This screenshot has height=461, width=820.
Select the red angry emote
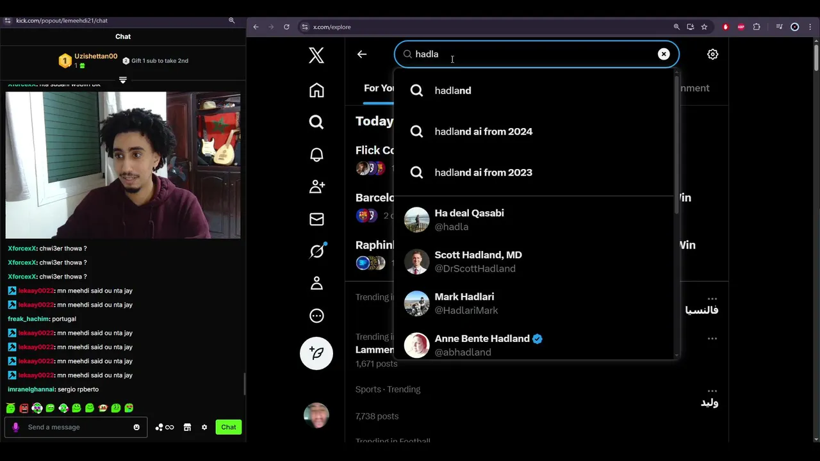coord(24,408)
